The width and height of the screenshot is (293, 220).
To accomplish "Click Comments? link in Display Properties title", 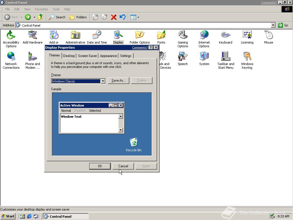I will 140,48.
